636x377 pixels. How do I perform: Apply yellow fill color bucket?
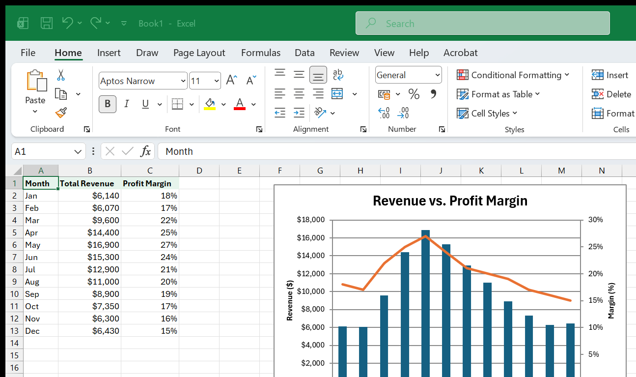coord(210,104)
